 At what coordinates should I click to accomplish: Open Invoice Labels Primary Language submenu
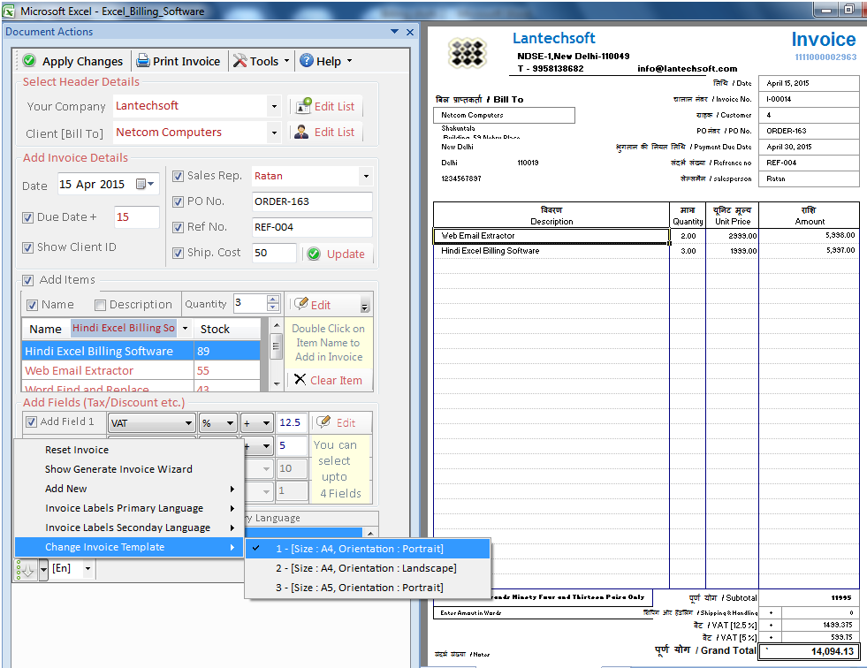128,508
